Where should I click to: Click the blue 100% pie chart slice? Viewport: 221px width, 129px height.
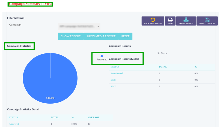(x=50, y=81)
